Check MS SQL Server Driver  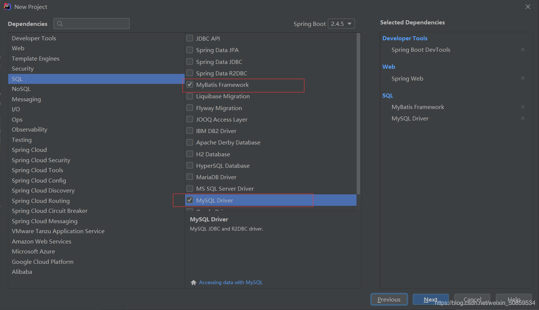tap(190, 188)
